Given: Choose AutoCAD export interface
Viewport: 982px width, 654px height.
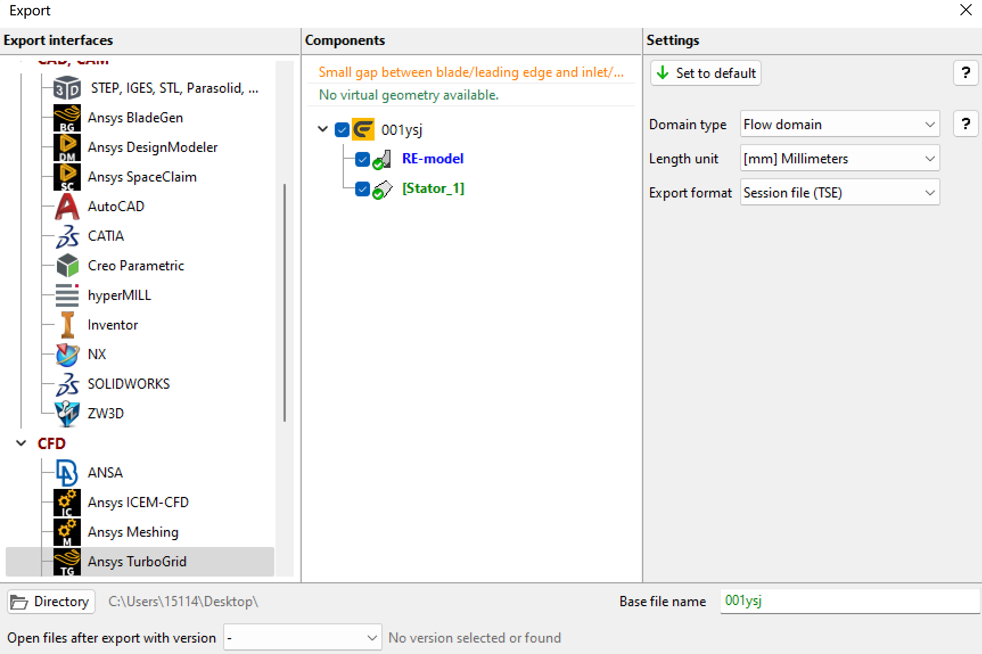Looking at the screenshot, I should tap(116, 207).
